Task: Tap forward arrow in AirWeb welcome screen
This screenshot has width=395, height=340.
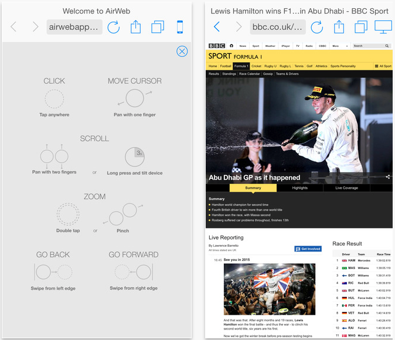Action: [36, 27]
